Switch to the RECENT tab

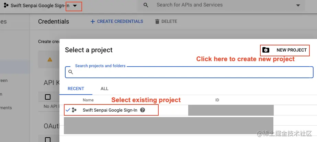pos(76,89)
